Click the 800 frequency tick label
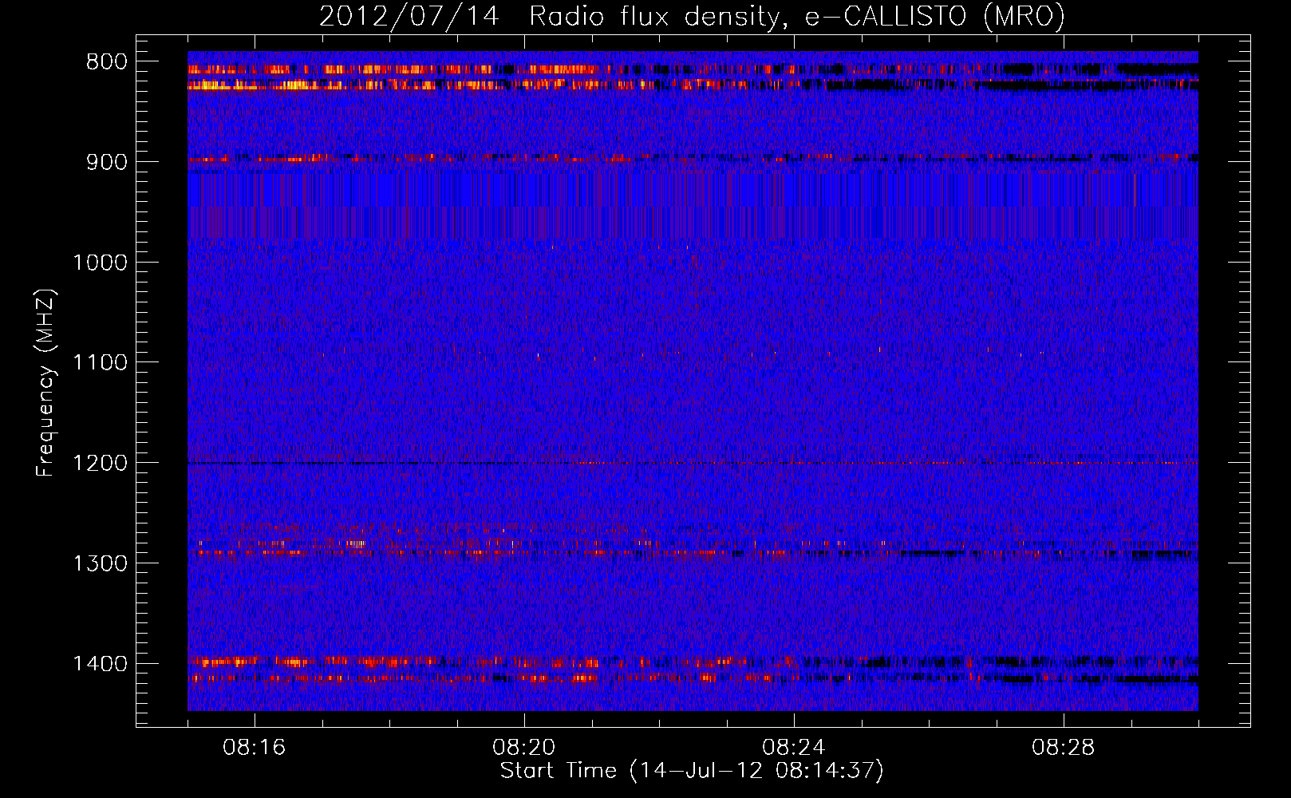The height and width of the screenshot is (798, 1291). [x=107, y=62]
